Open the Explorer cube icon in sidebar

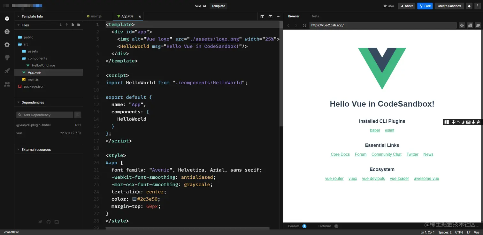[7, 18]
